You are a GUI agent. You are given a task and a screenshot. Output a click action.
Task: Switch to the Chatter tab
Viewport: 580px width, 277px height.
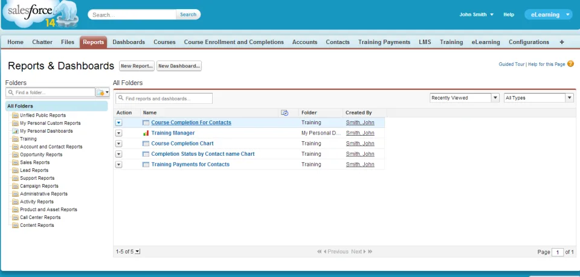pyautogui.click(x=42, y=42)
